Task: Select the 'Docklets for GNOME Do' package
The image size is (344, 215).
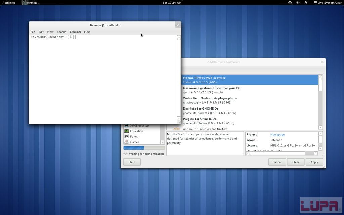Action: coord(250,111)
